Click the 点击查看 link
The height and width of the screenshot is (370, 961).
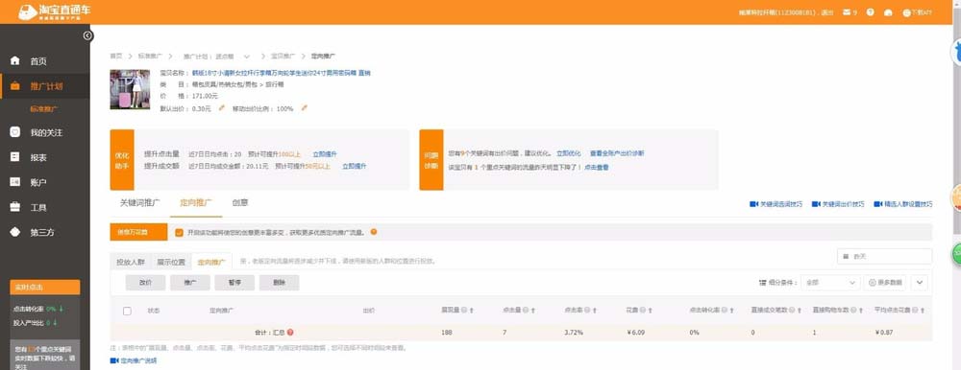click(597, 167)
